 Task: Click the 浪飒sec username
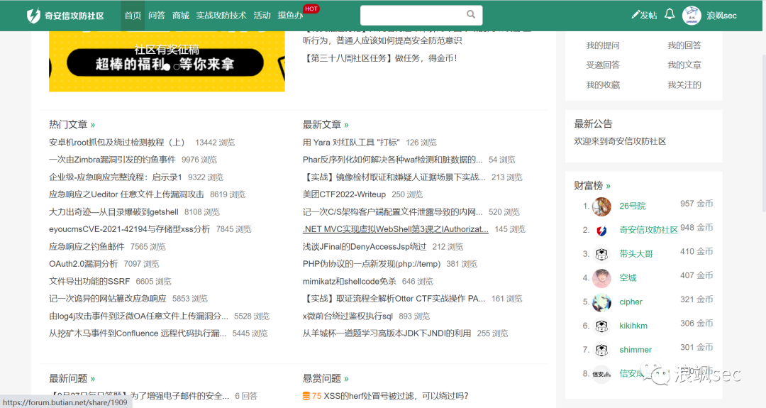[721, 16]
